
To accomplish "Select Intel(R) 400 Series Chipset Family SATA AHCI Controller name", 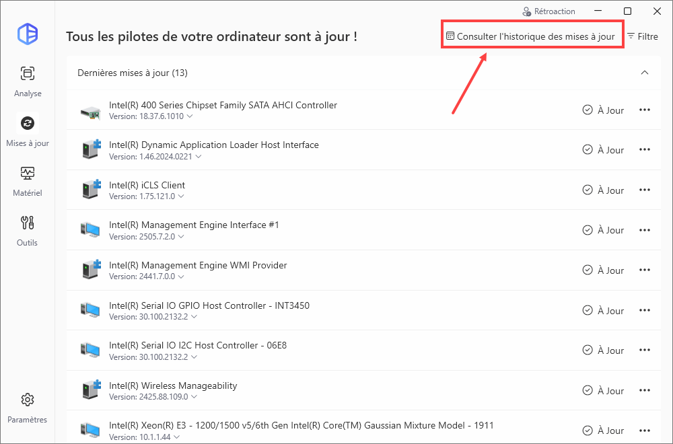I will [x=223, y=105].
